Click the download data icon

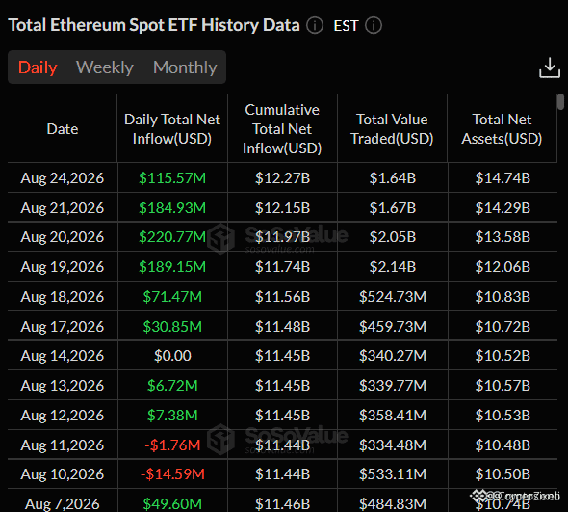[550, 67]
